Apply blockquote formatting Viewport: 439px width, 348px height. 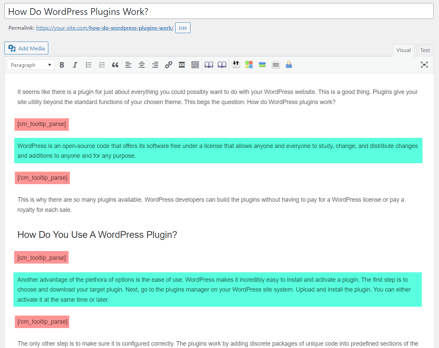(115, 65)
